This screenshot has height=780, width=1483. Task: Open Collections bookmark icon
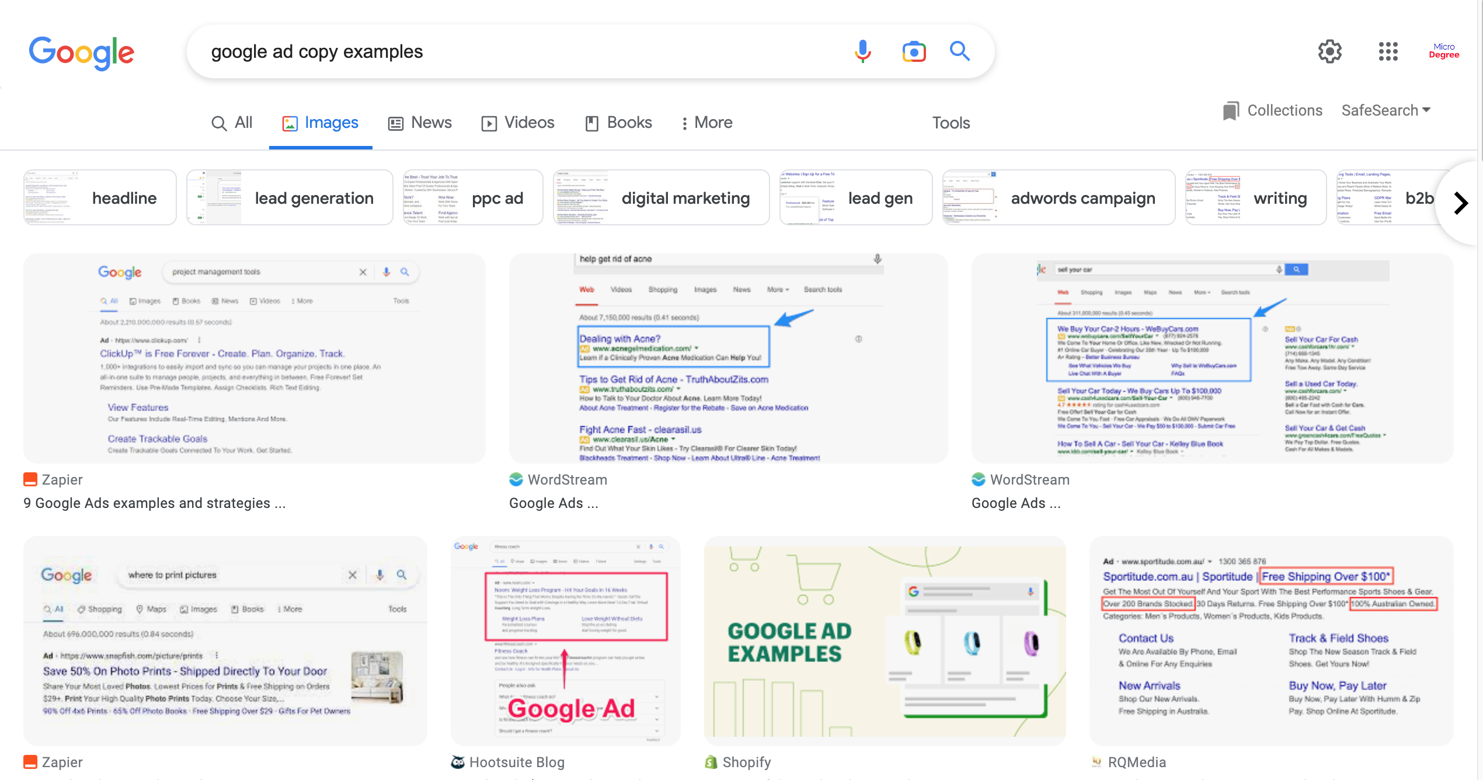(1231, 110)
